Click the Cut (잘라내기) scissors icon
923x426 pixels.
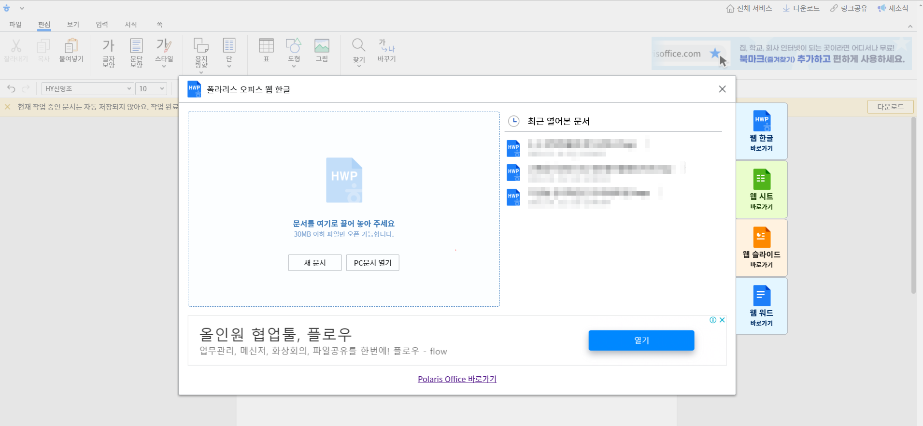pyautogui.click(x=16, y=46)
